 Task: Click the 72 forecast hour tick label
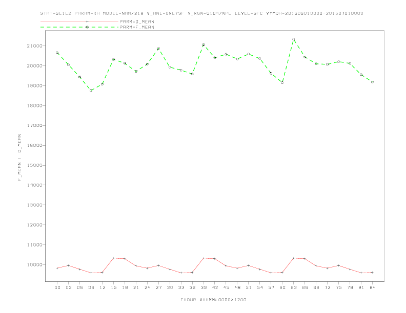point(327,287)
